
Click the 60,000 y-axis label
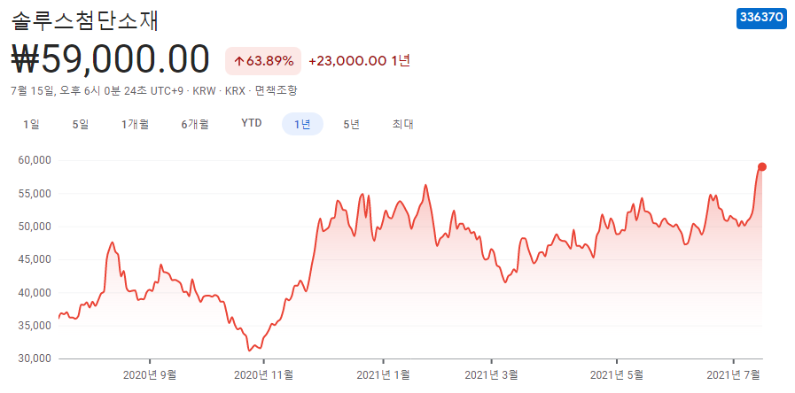[35, 160]
